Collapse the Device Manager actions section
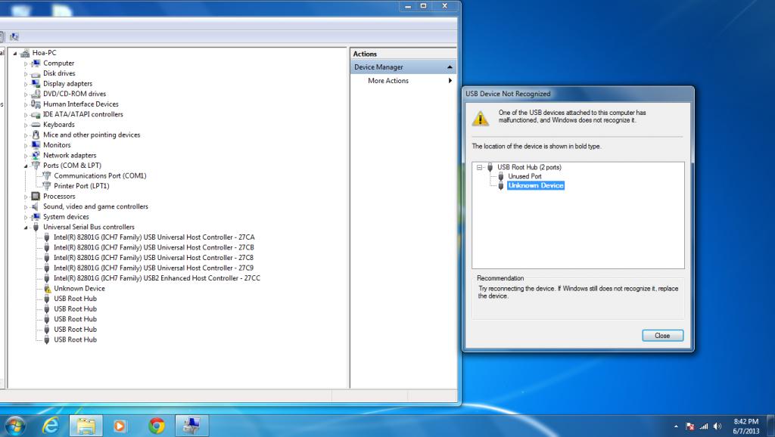The width and height of the screenshot is (775, 437). pos(450,67)
